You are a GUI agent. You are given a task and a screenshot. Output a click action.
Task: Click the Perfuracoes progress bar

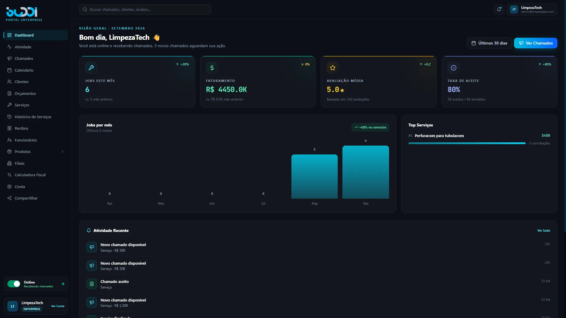(x=467, y=143)
